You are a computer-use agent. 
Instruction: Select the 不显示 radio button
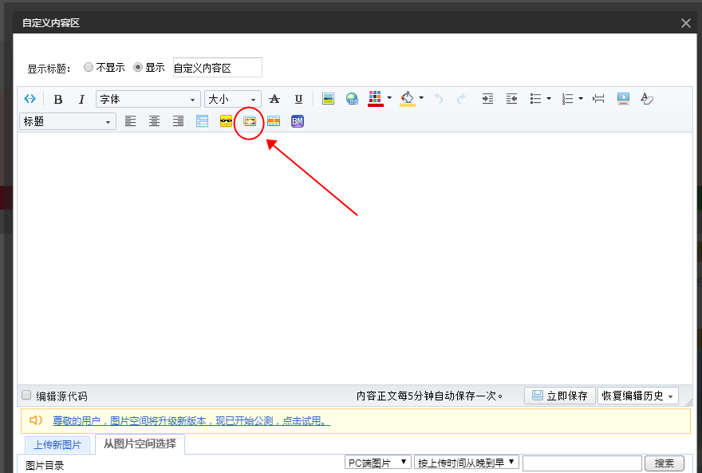89,68
